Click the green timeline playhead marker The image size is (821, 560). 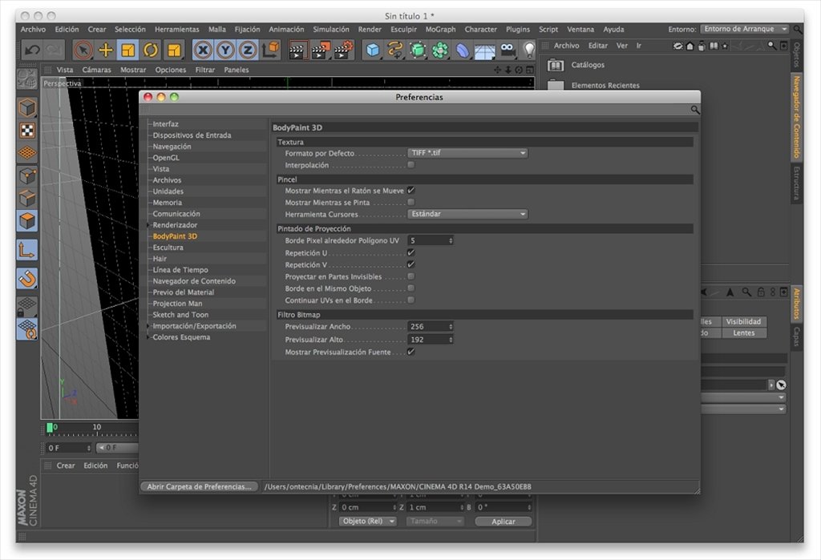pyautogui.click(x=50, y=428)
